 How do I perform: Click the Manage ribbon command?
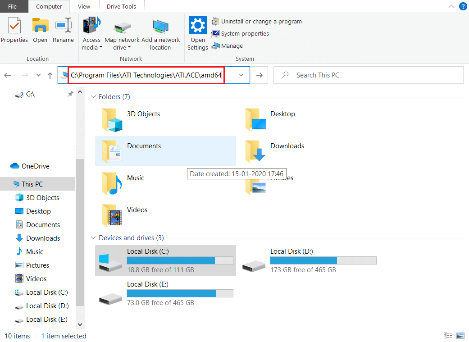point(228,46)
